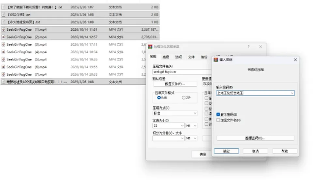
Task: Click the date 2026/10/14 20:33
Action: tap(84, 74)
